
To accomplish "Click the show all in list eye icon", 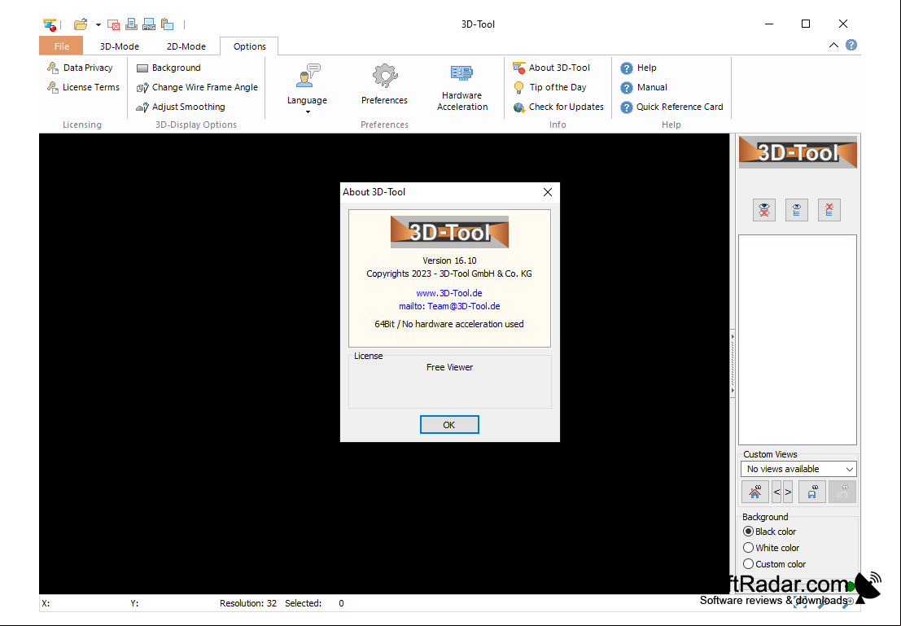I will 797,210.
